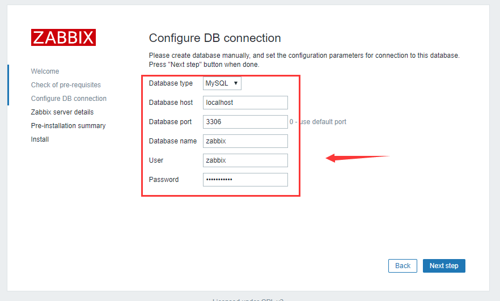
Task: Select the Welcome step in sidebar
Action: pos(45,71)
